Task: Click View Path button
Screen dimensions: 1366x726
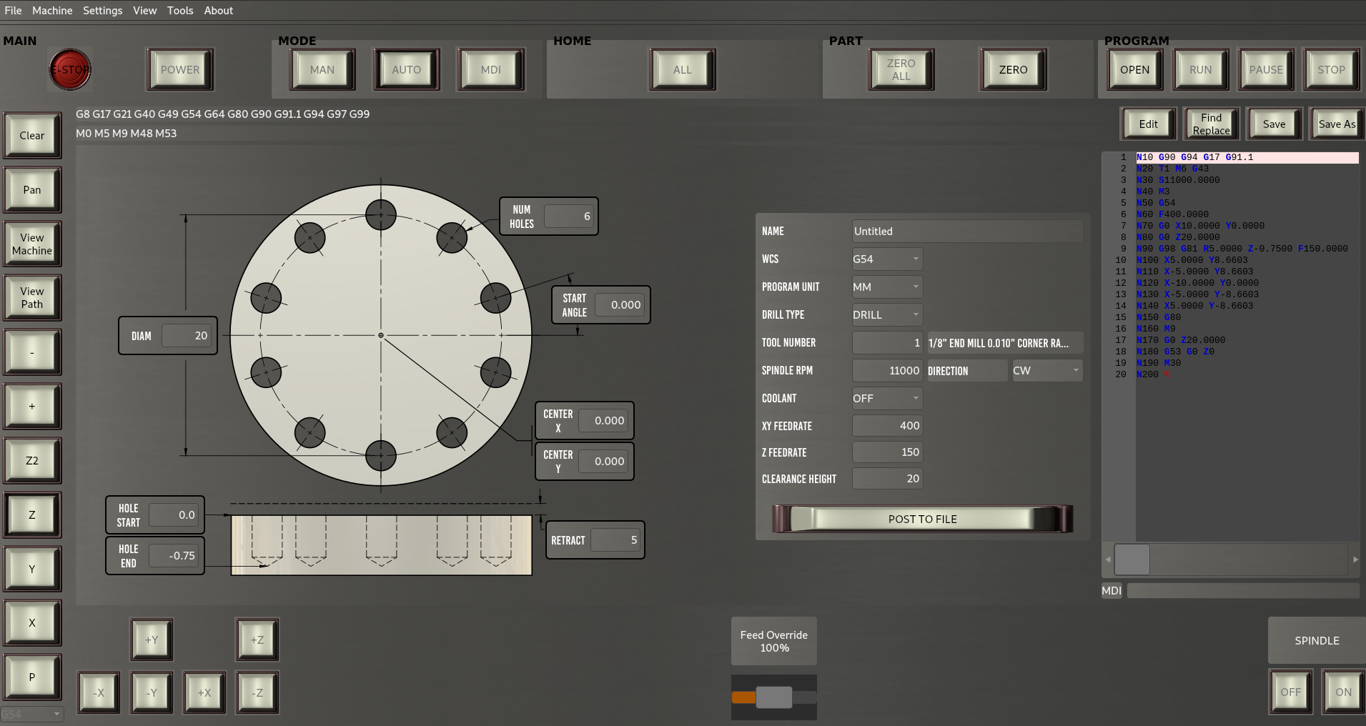Action: tap(32, 297)
